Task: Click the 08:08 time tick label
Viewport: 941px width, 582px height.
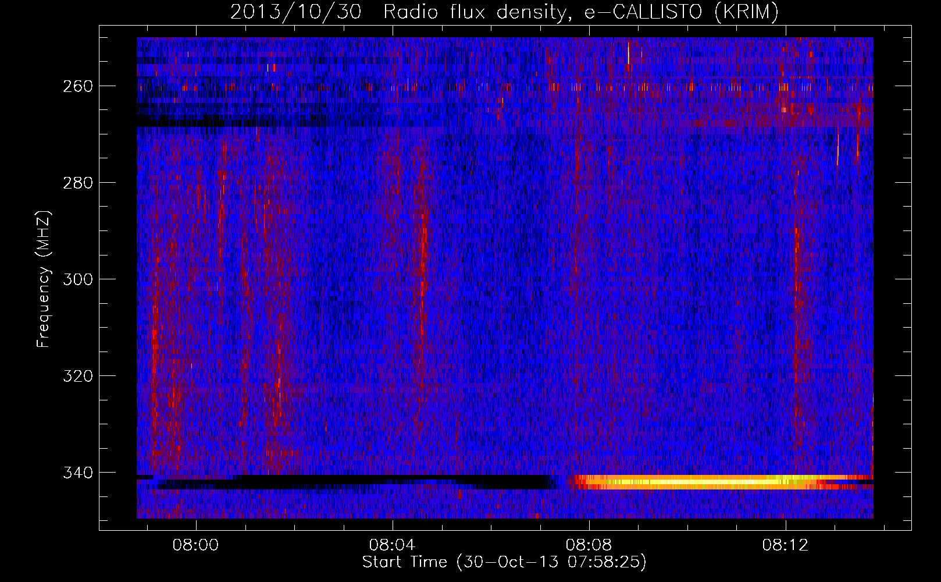Action: click(589, 545)
